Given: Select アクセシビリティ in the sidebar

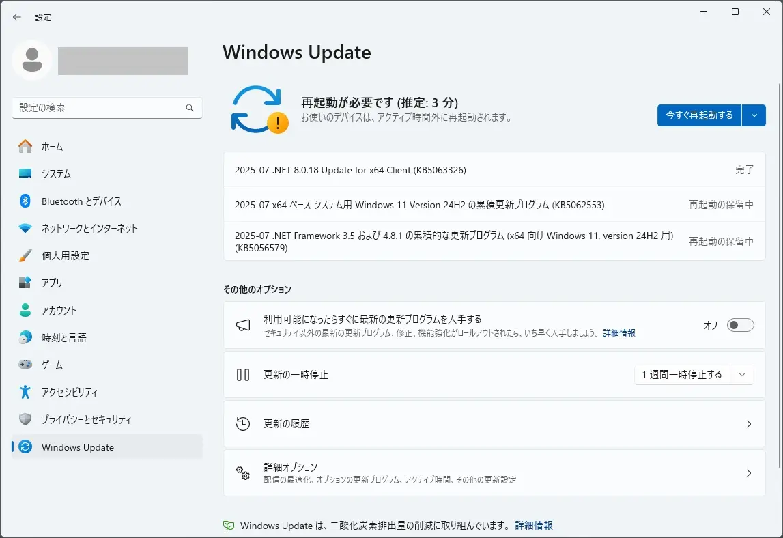Looking at the screenshot, I should [107, 392].
